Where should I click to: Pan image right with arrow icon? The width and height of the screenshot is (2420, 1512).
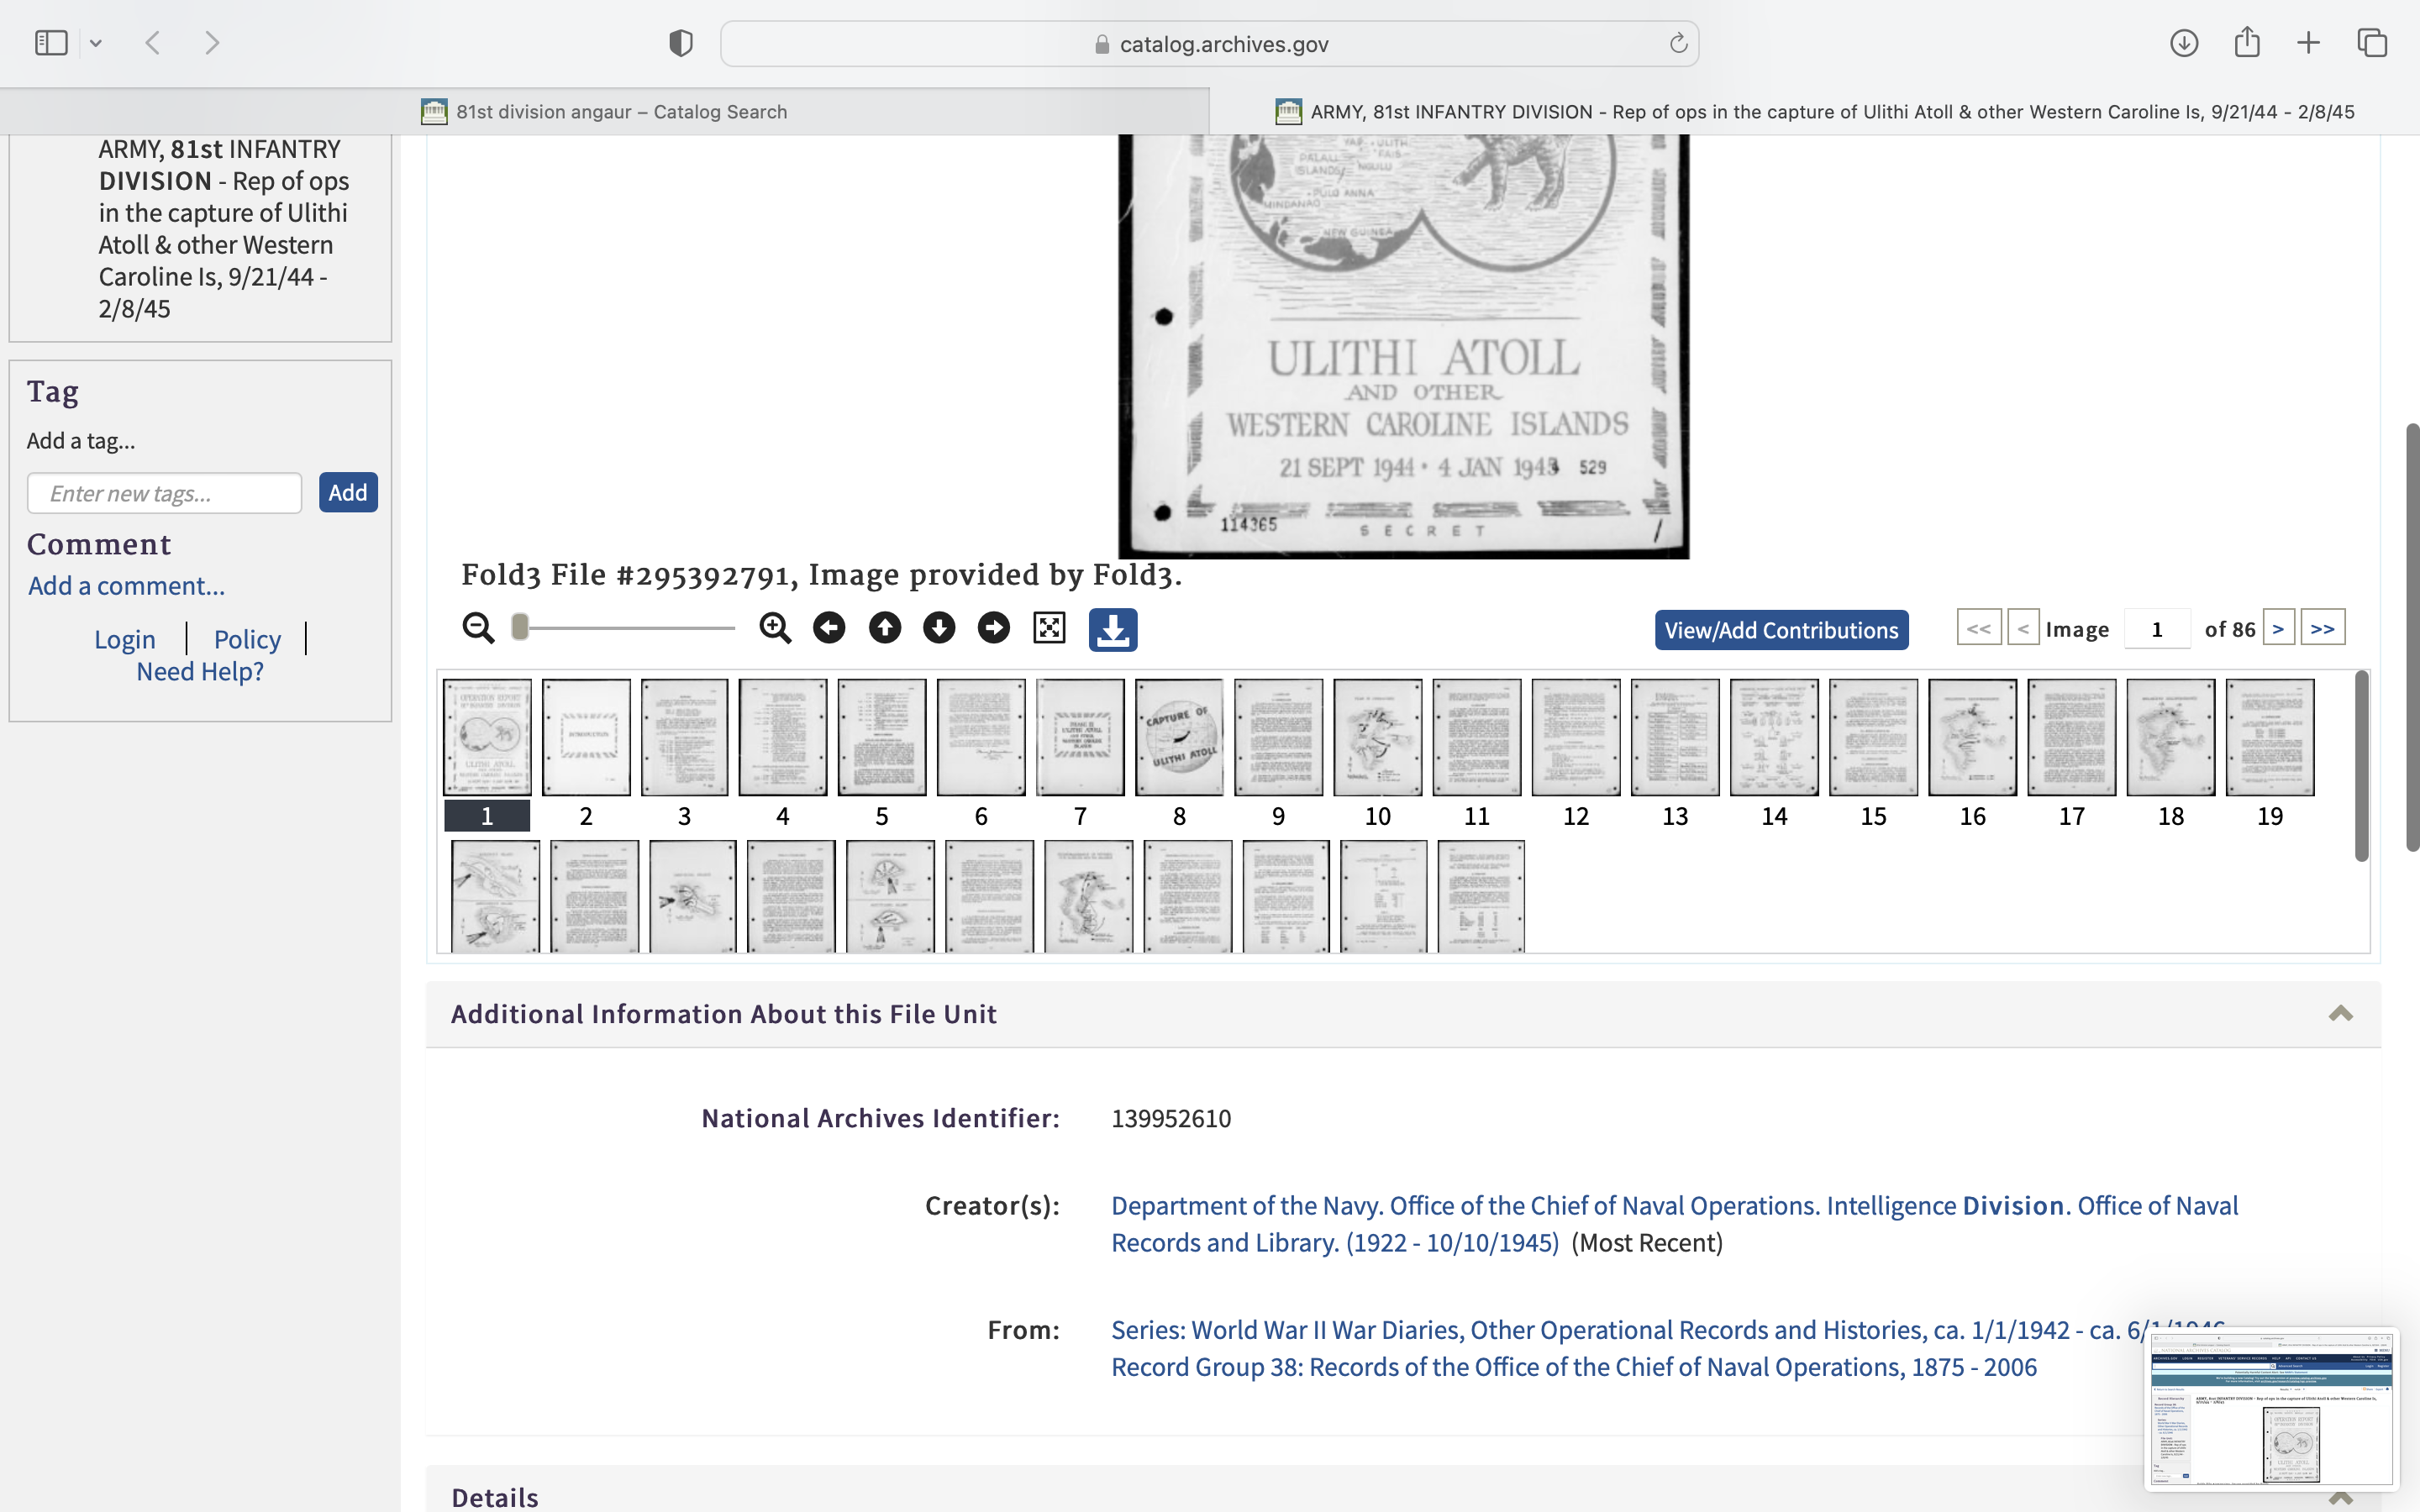[x=994, y=628]
